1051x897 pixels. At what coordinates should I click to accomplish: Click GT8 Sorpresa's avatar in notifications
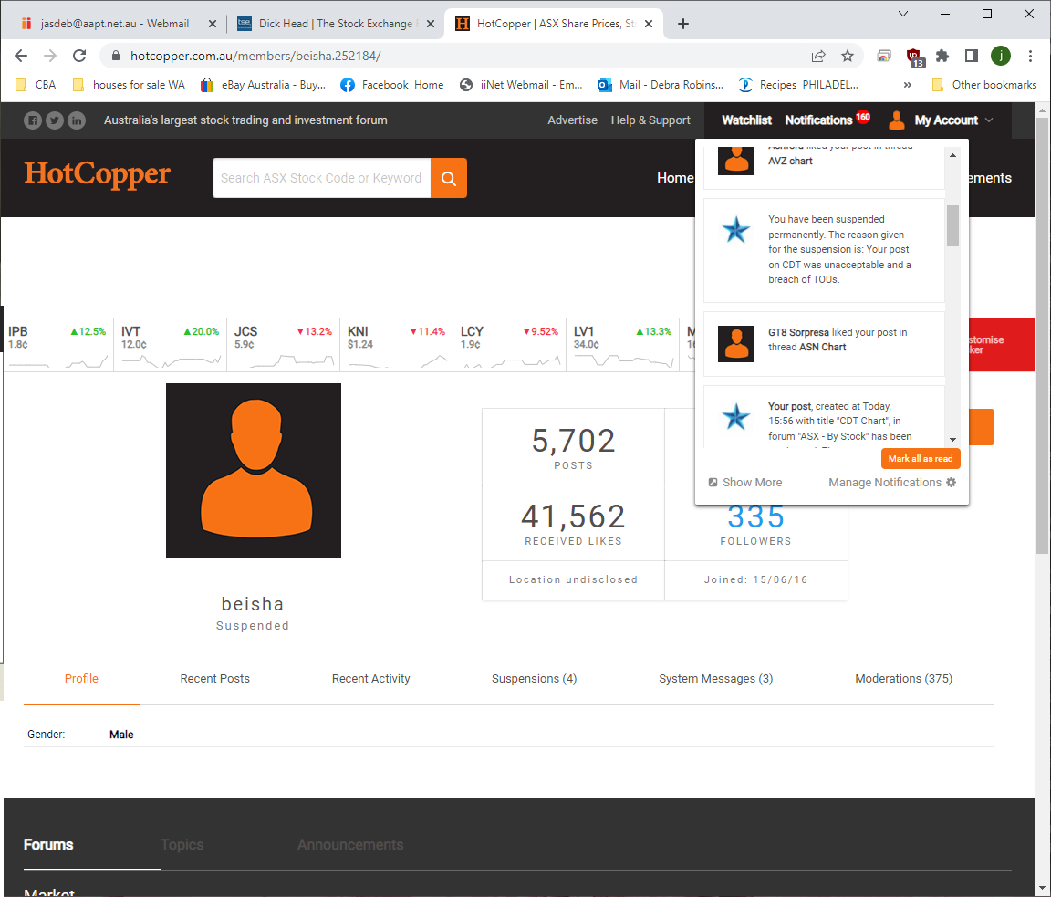(x=736, y=344)
